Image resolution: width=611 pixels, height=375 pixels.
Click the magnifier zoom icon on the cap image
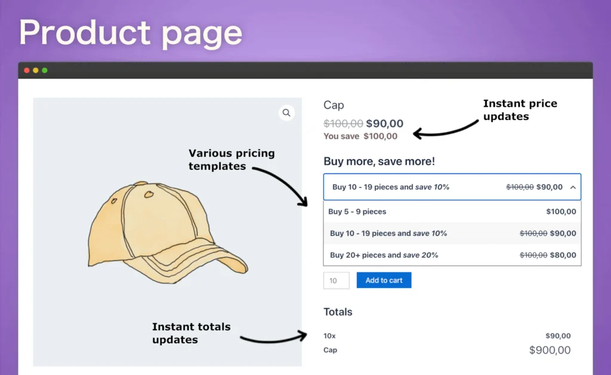pos(286,113)
